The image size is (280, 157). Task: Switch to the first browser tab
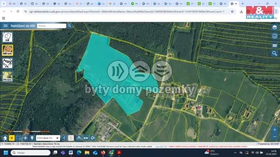[13, 4]
